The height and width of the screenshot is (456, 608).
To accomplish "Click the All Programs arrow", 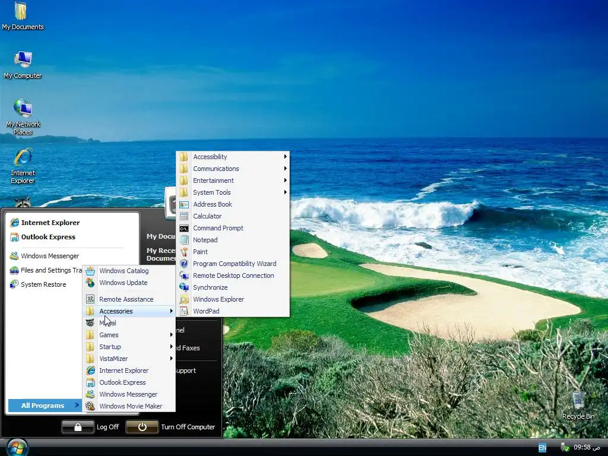I will coord(77,405).
